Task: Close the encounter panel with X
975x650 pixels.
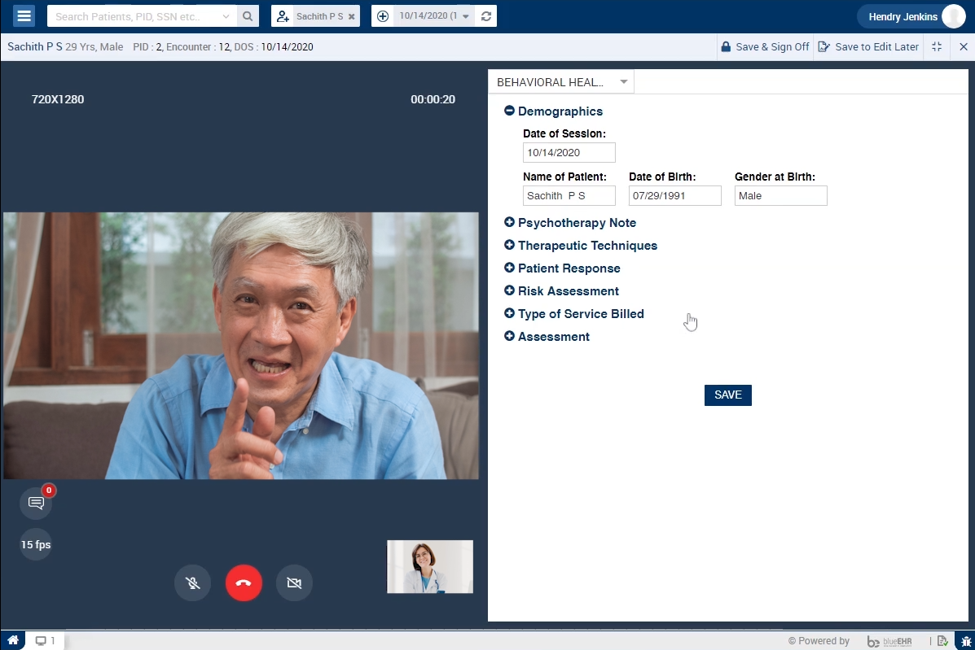Action: point(963,46)
